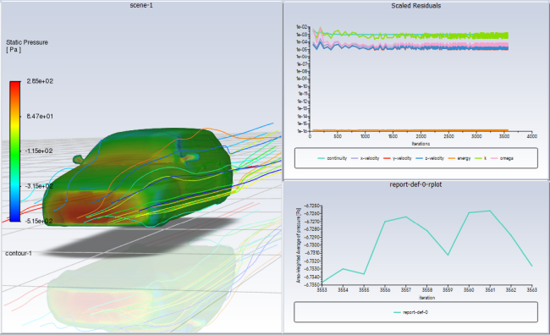Click the 4000 tick on residuals axis

(x=531, y=136)
